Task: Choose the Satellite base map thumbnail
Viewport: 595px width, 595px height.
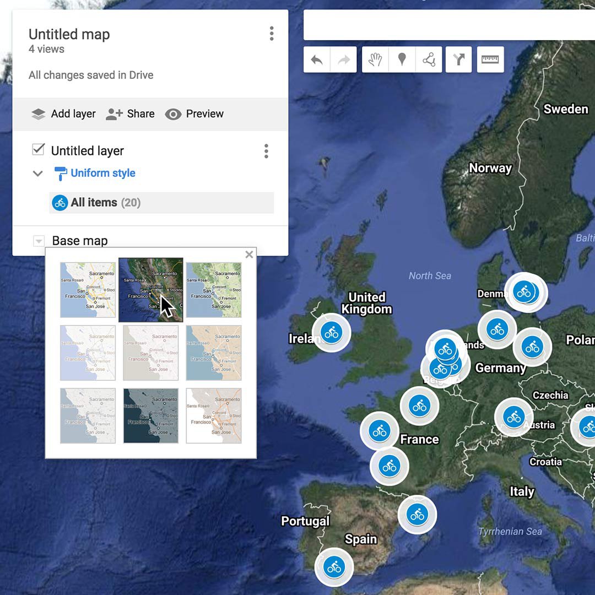Action: pyautogui.click(x=150, y=290)
